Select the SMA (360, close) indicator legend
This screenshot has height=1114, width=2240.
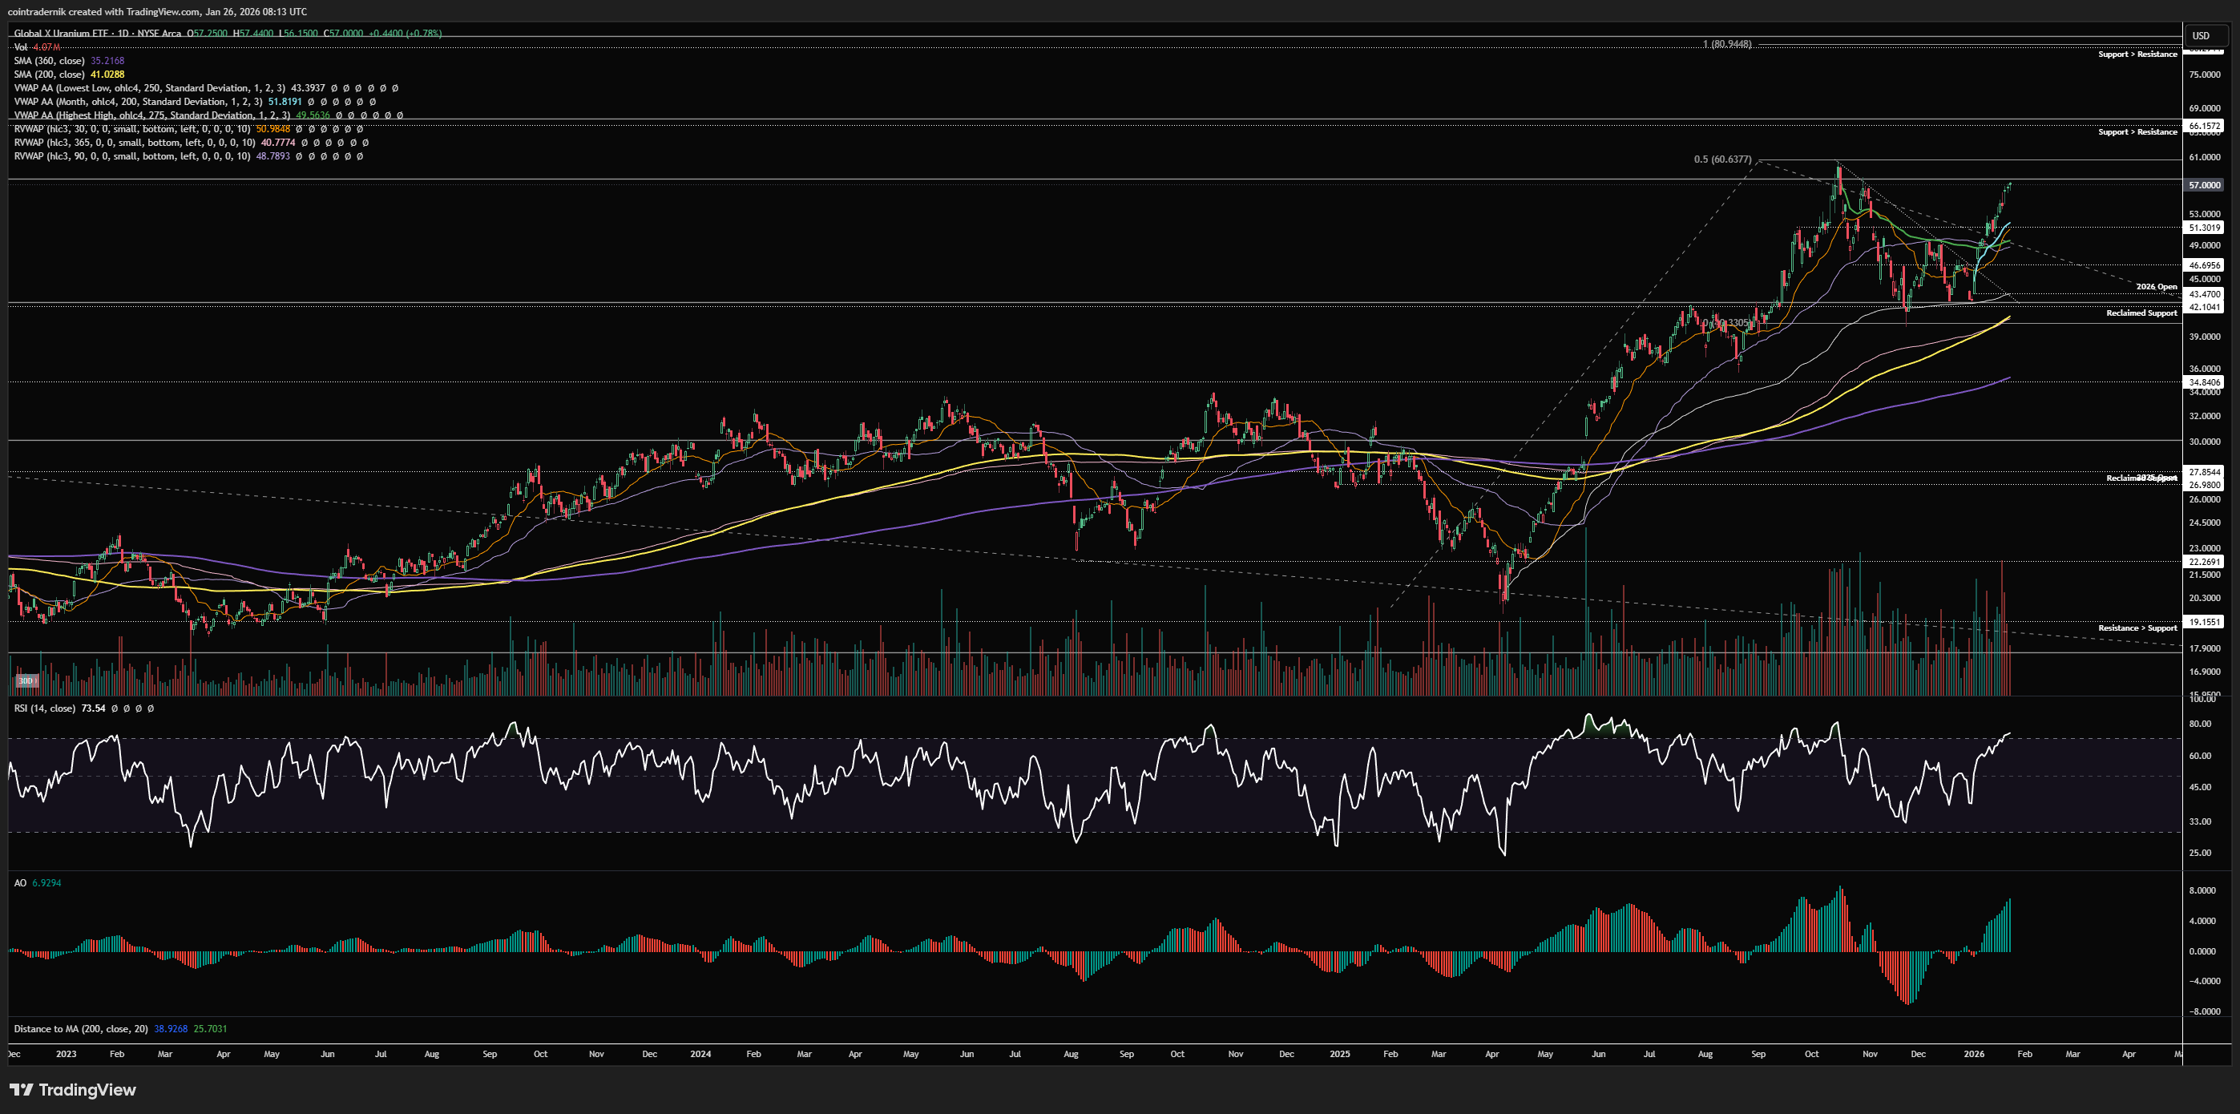(50, 61)
